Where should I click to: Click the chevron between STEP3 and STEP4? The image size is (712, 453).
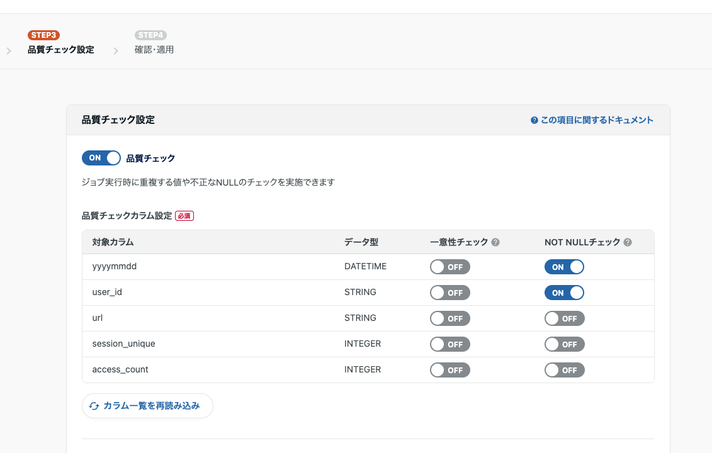pyautogui.click(x=116, y=50)
